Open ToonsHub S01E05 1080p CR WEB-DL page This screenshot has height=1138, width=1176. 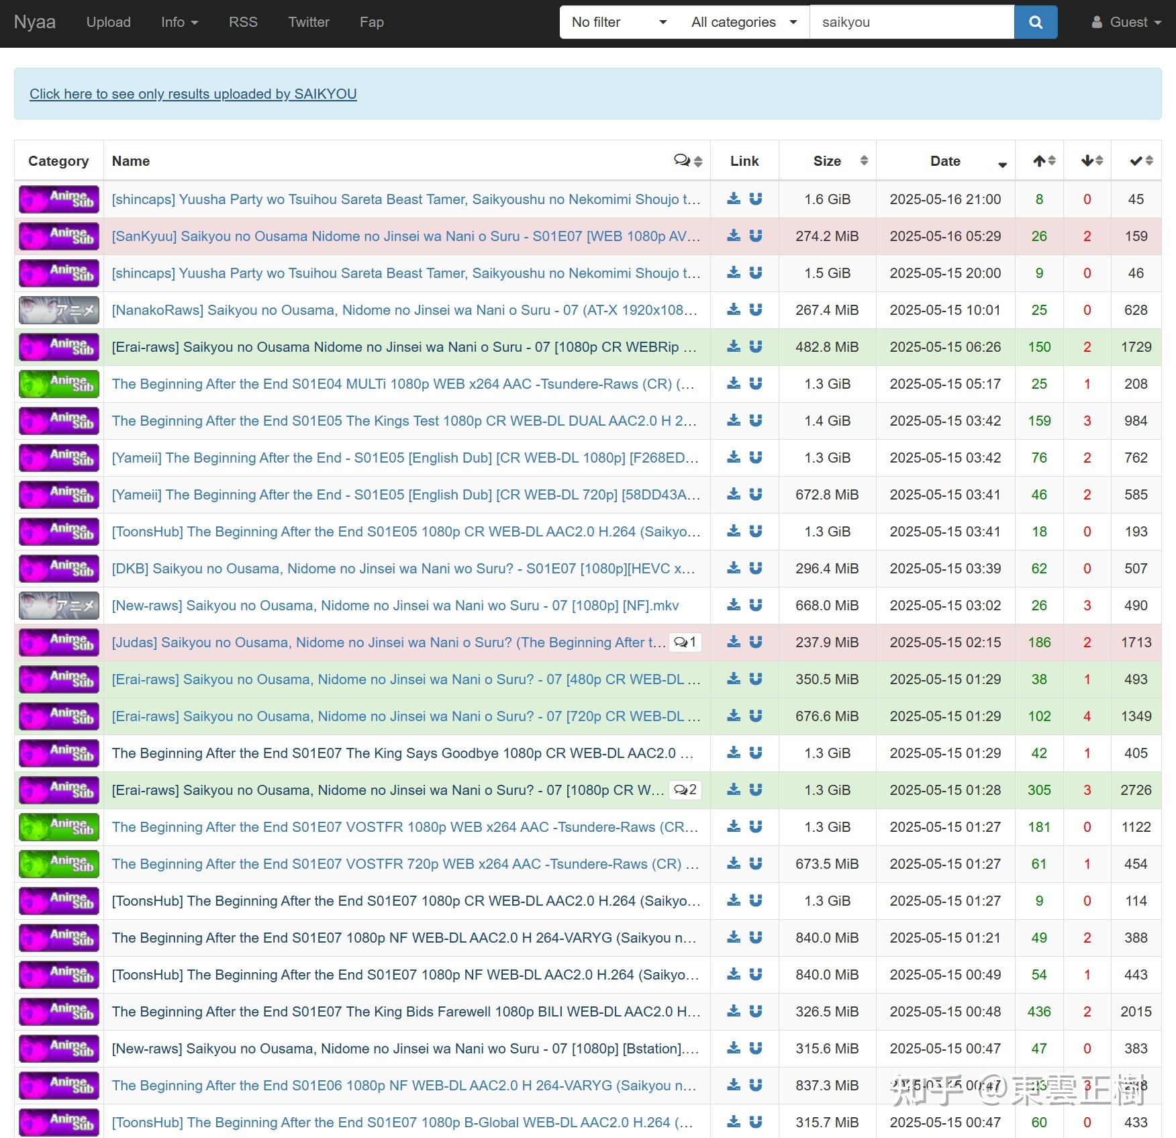click(406, 532)
